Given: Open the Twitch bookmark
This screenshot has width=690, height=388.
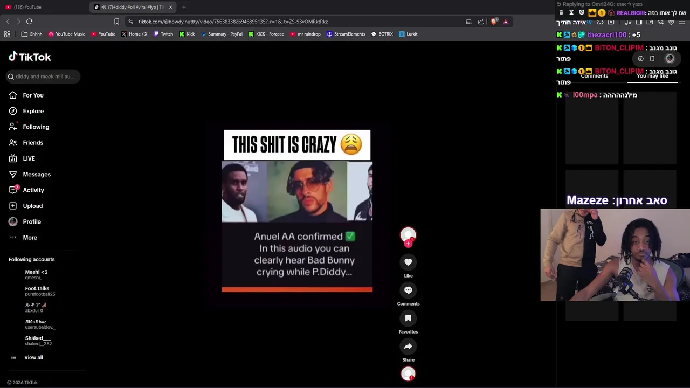Looking at the screenshot, I should (163, 34).
